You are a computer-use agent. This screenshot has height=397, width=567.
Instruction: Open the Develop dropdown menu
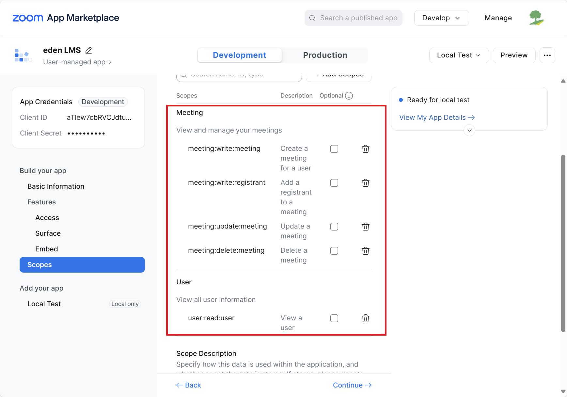pos(441,18)
